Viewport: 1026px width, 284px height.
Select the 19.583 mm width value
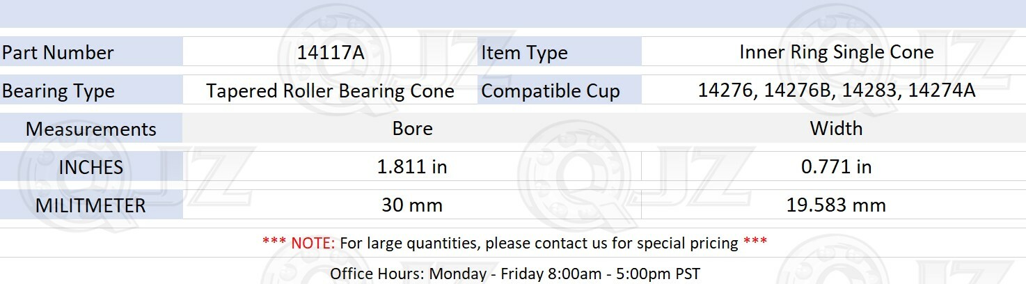coord(836,205)
